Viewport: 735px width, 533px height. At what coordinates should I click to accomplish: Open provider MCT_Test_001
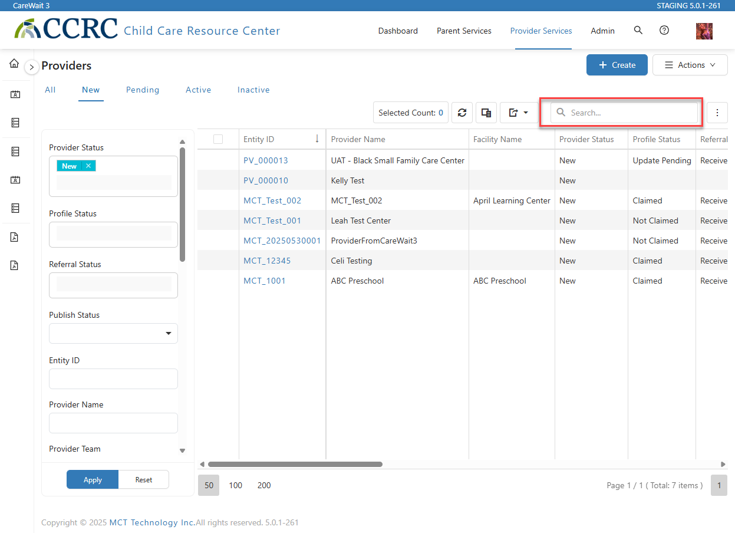[272, 221]
